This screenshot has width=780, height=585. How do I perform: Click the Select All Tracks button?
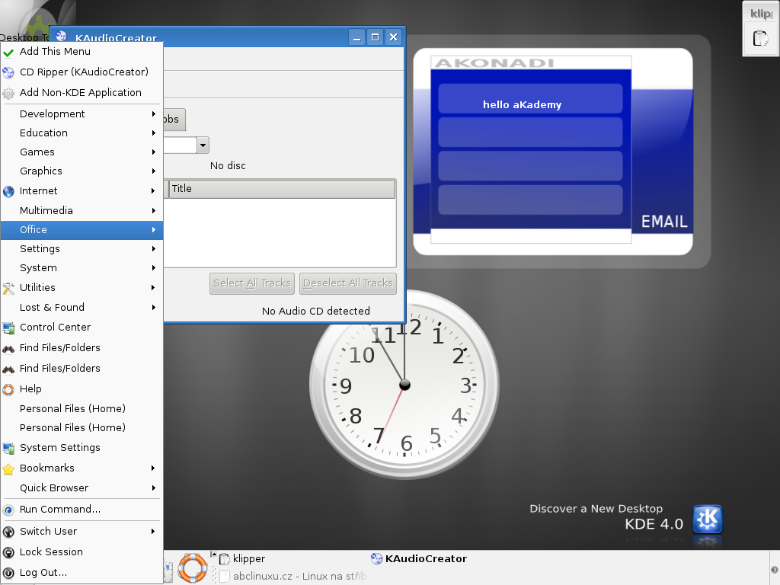pyautogui.click(x=252, y=283)
